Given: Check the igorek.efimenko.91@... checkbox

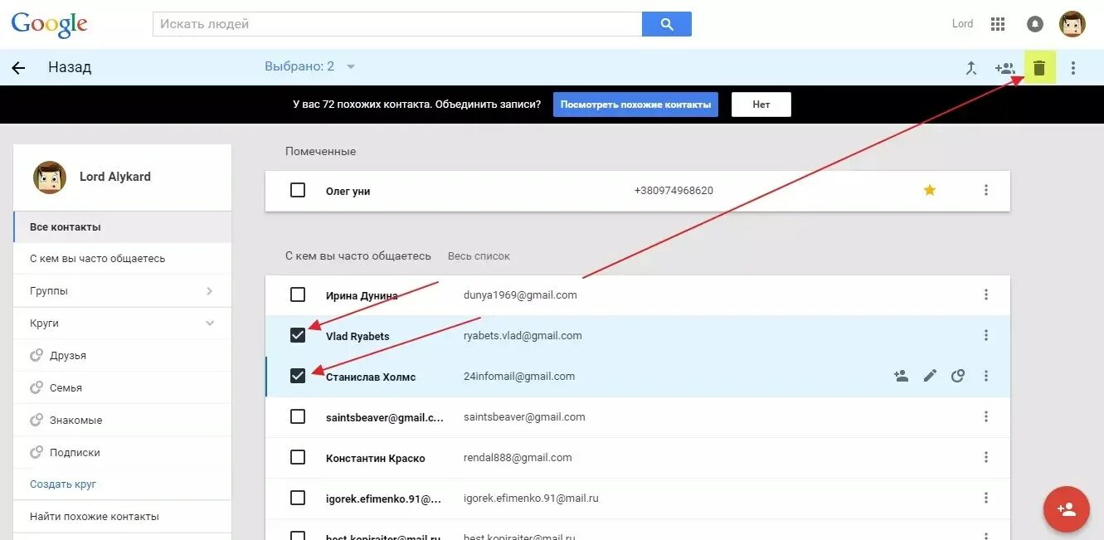Looking at the screenshot, I should click(298, 498).
